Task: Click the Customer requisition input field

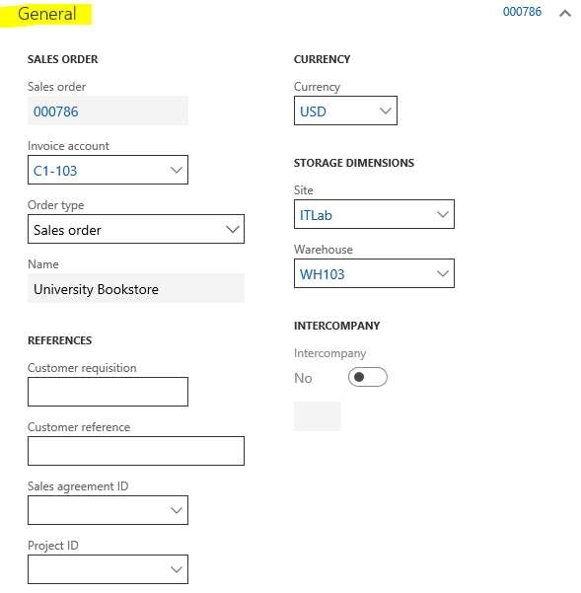Action: 108,392
